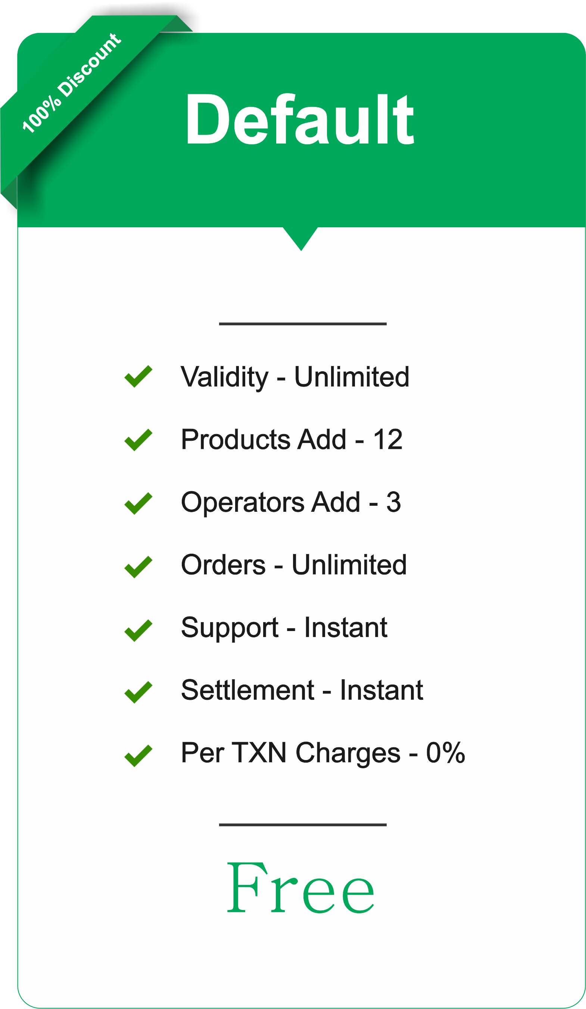Click the checkmark next to Validity - Unlimited

click(x=138, y=376)
